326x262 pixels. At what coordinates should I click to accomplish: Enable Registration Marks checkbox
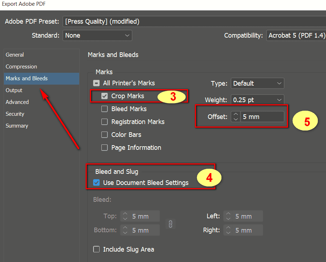tap(105, 122)
